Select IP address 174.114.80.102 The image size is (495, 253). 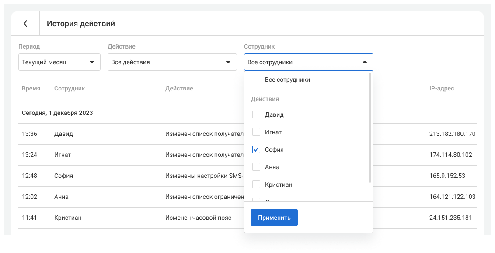click(450, 155)
